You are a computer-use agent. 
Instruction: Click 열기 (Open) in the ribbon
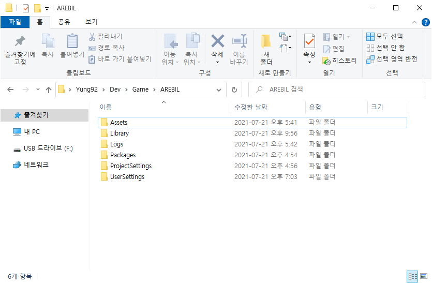coord(336,37)
